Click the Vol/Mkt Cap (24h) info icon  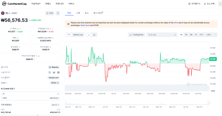53,38
